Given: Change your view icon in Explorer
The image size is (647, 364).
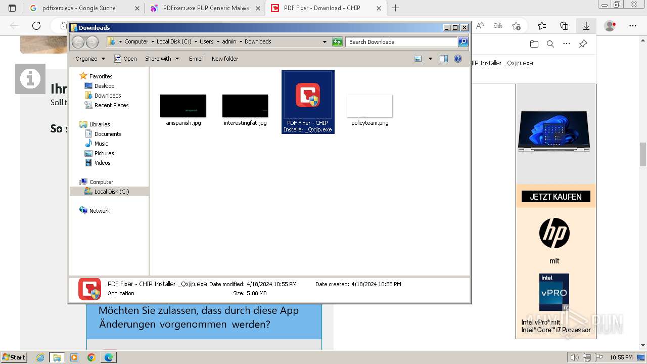Looking at the screenshot, I should pyautogui.click(x=418, y=59).
